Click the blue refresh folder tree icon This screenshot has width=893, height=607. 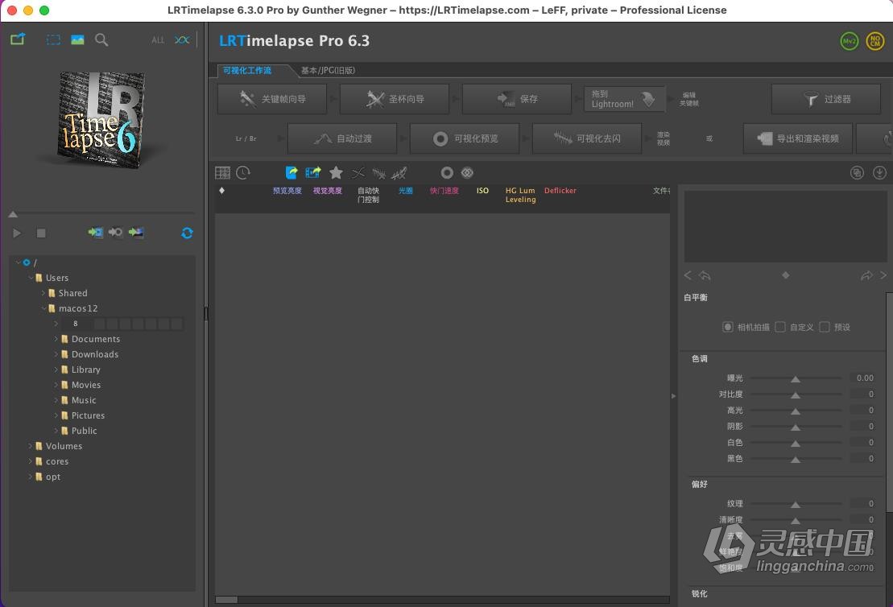click(187, 233)
